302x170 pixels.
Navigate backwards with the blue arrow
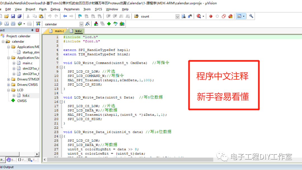(x=65, y=16)
